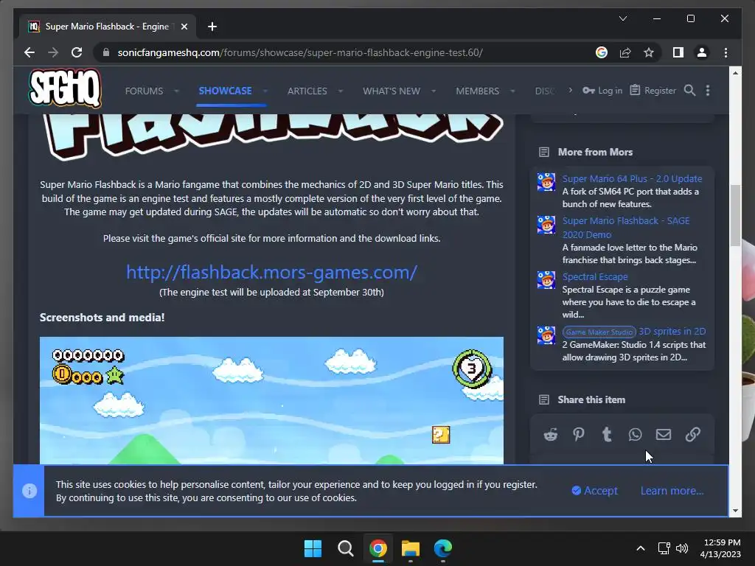The image size is (755, 566).
Task: Open the Google icon in address bar
Action: coord(602,52)
